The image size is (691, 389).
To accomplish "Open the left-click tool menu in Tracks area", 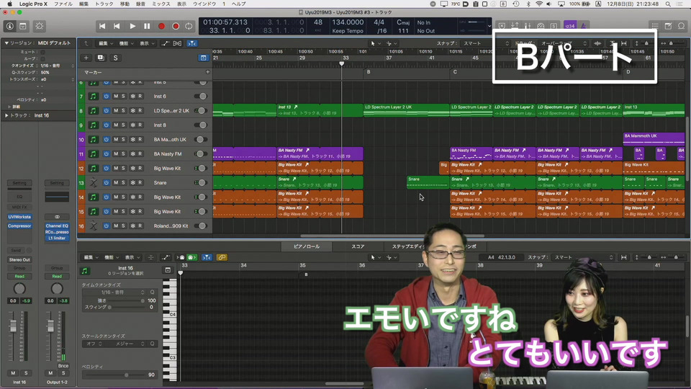I will pyautogui.click(x=376, y=43).
